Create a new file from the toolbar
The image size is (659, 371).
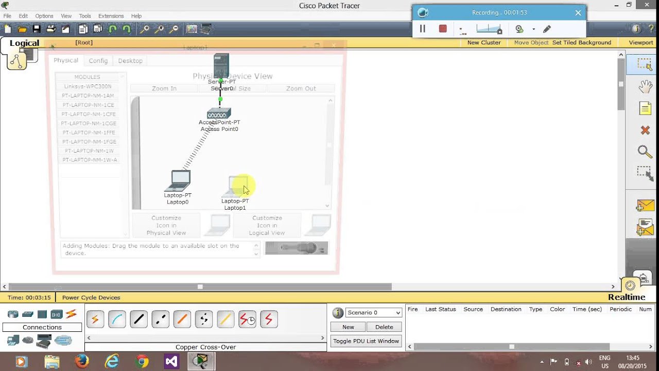(8, 29)
